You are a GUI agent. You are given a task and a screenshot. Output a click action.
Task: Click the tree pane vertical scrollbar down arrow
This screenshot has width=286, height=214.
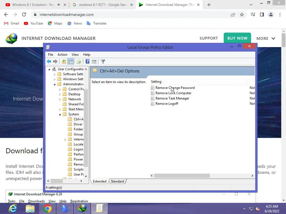click(86, 176)
